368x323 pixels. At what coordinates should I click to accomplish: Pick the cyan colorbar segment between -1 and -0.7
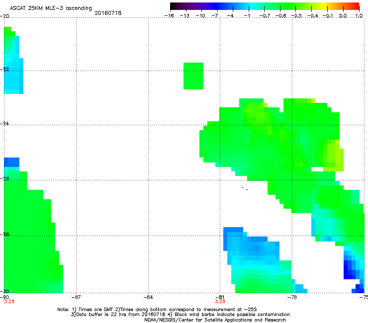coord(257,6)
